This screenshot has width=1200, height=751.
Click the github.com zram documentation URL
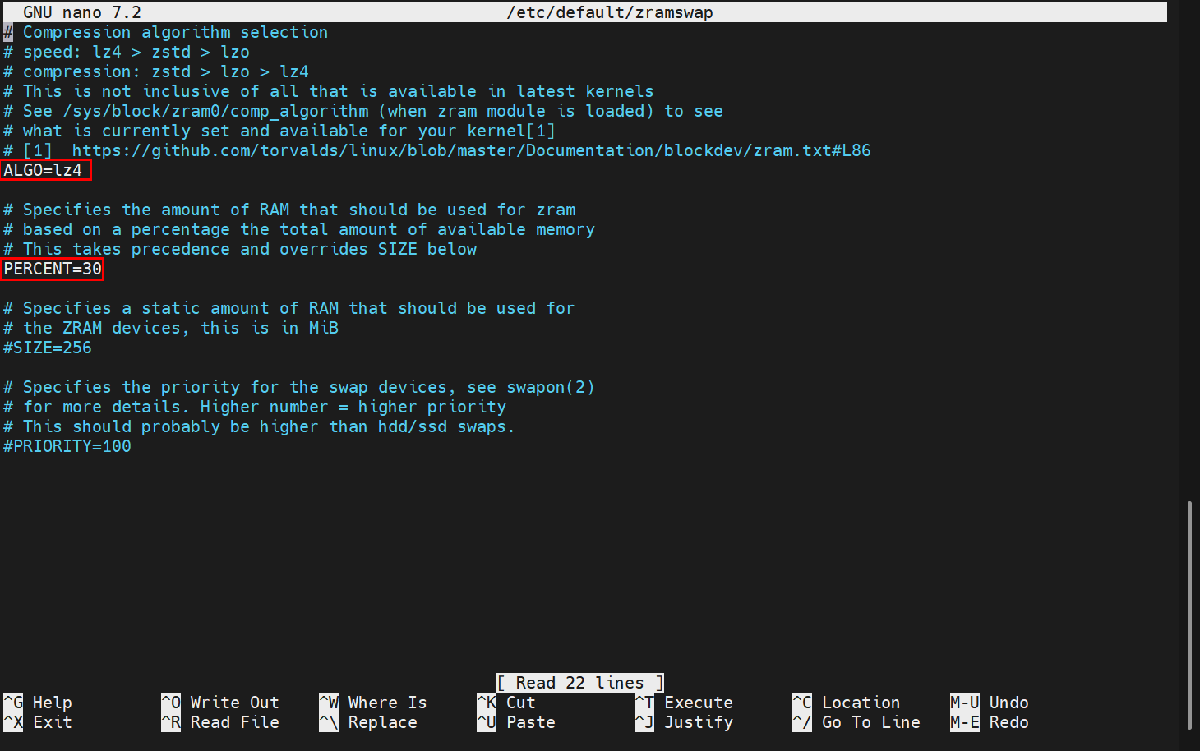(x=471, y=150)
